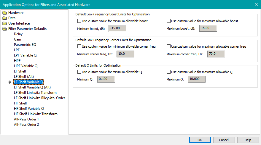Click the Data folder icon

[x=4, y=18]
